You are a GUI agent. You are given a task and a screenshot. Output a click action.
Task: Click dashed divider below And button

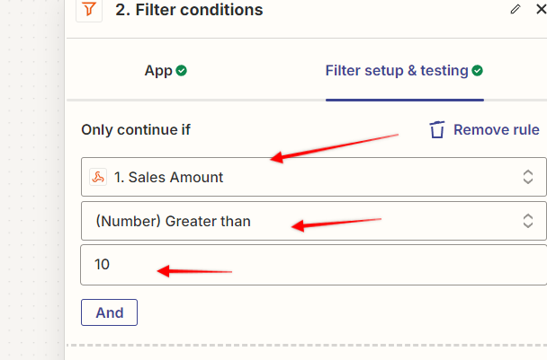pos(307,346)
